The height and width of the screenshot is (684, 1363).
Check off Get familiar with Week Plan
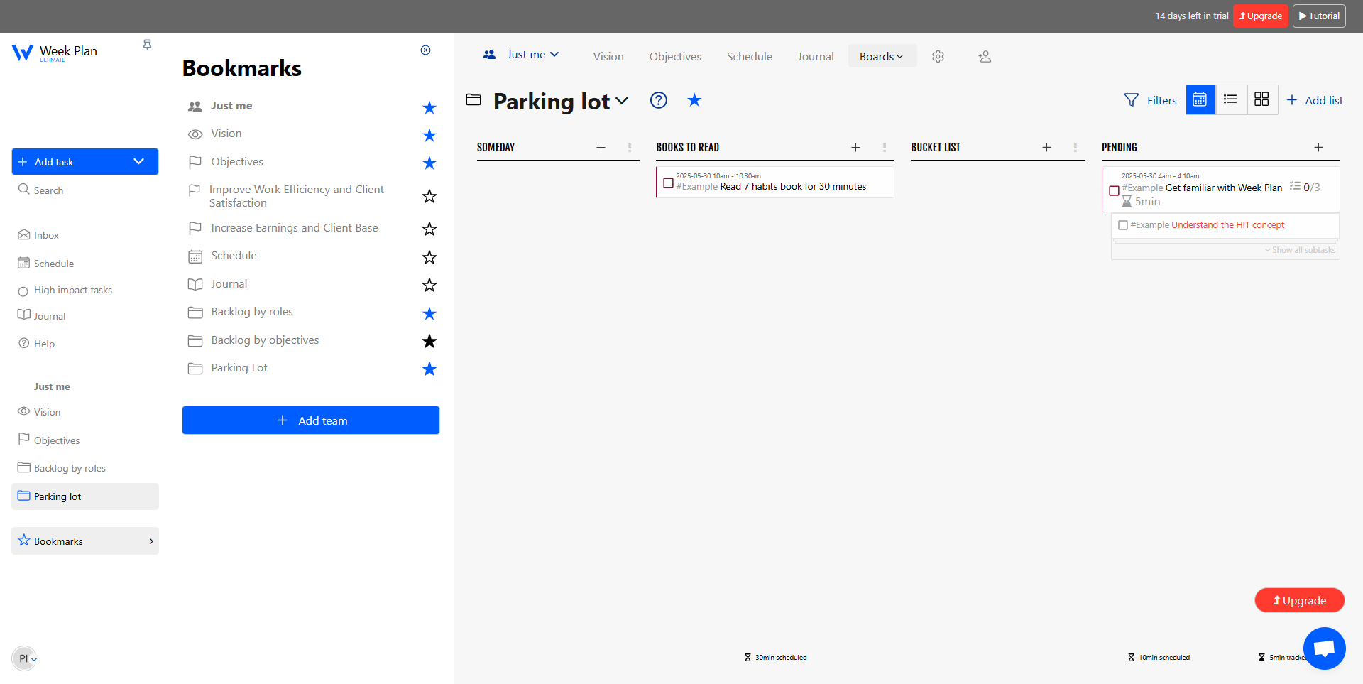click(x=1114, y=190)
